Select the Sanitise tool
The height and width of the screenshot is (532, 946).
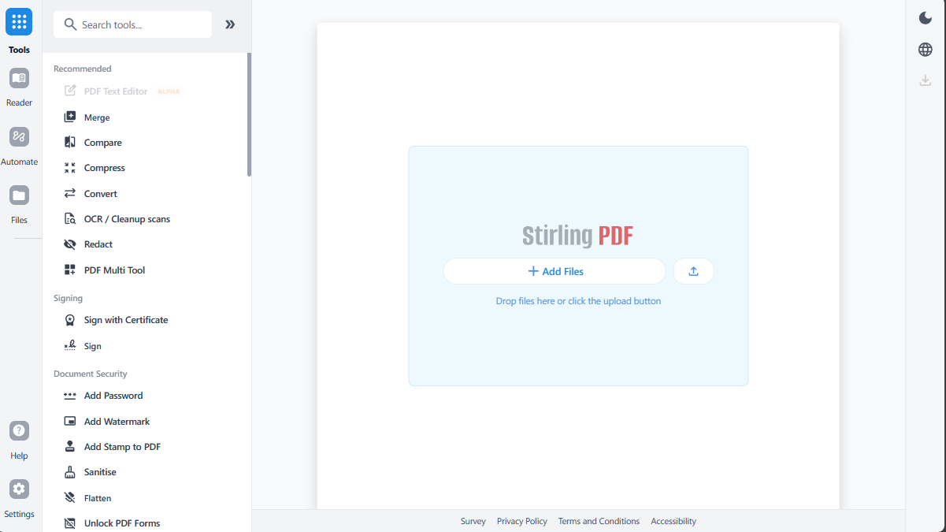pyautogui.click(x=100, y=471)
